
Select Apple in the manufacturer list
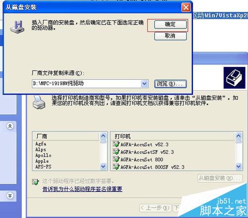[42, 161]
